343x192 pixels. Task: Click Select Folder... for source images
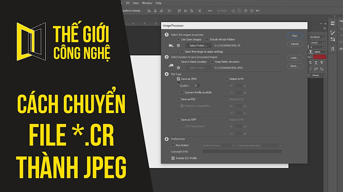point(198,46)
